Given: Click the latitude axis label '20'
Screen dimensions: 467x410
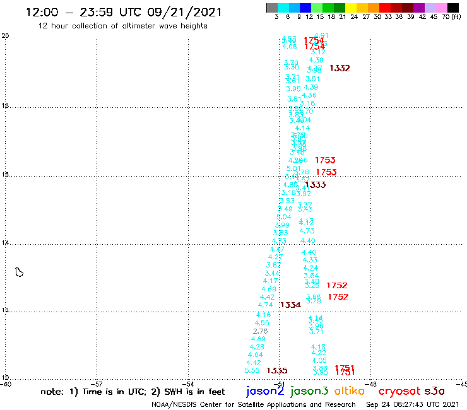Looking at the screenshot, I should click(5, 36).
